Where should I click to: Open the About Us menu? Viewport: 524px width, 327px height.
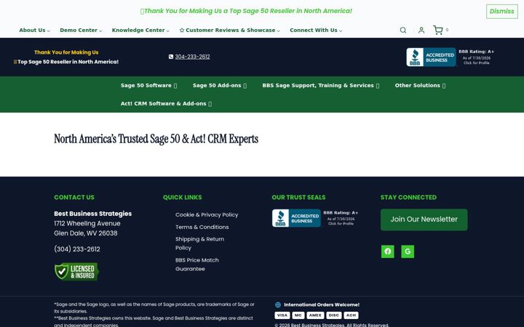34,30
